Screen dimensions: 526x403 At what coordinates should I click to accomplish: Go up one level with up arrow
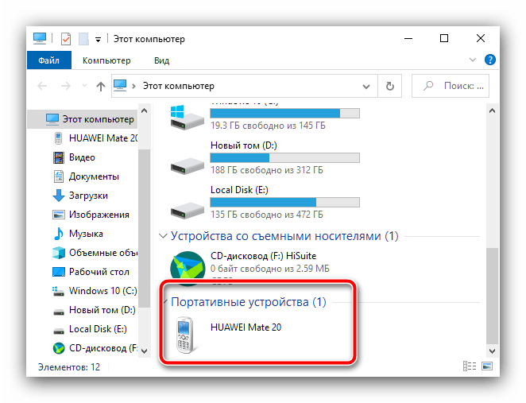click(101, 86)
